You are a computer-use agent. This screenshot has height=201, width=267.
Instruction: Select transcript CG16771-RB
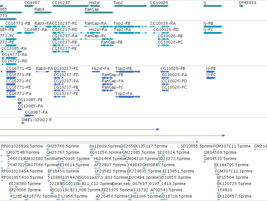click(x=18, y=23)
